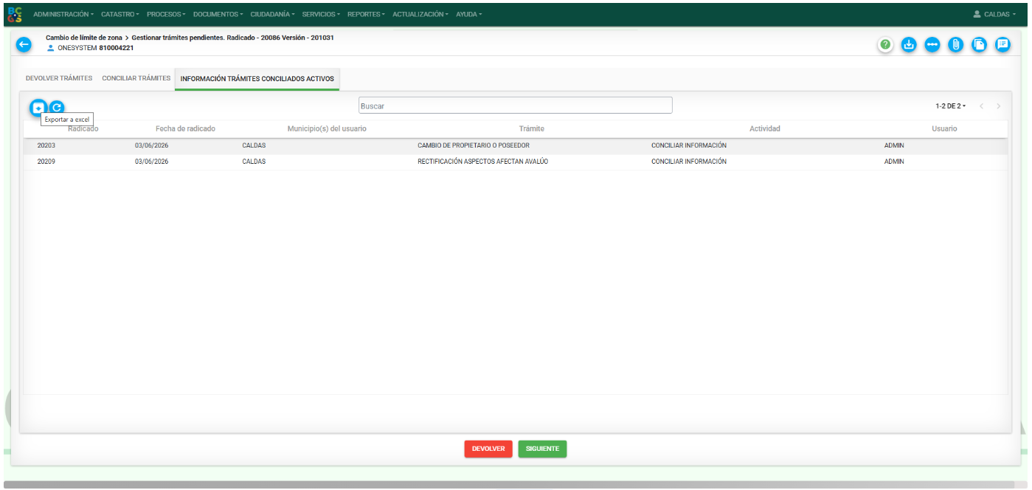Click the blue back arrow button
Image resolution: width=1032 pixels, height=490 pixels.
[24, 45]
